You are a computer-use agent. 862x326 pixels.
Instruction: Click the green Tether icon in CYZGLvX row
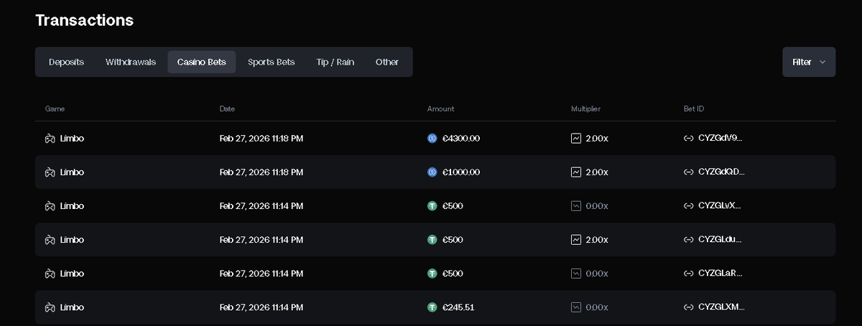[x=432, y=206]
